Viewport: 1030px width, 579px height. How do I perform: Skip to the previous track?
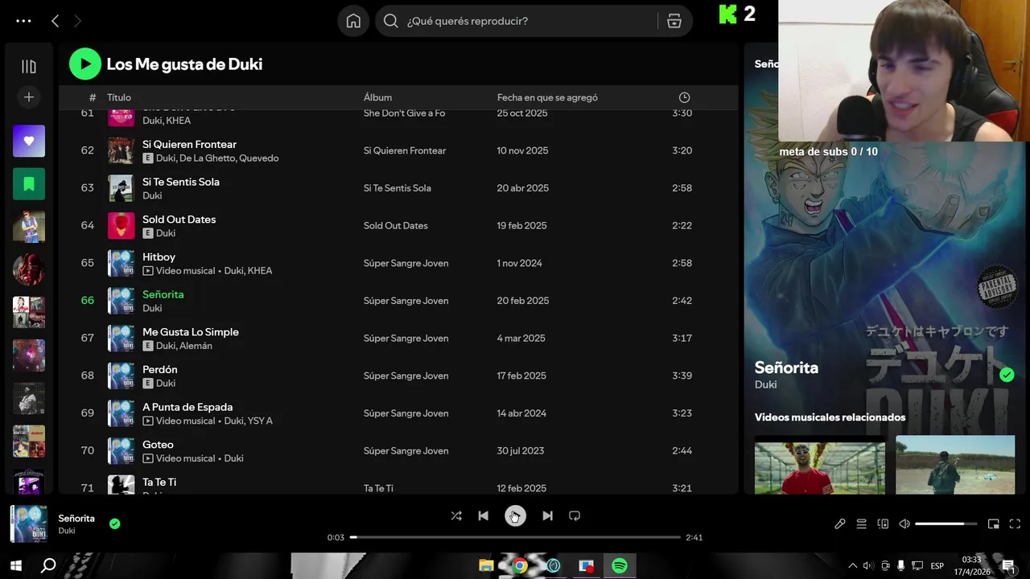[x=483, y=515]
